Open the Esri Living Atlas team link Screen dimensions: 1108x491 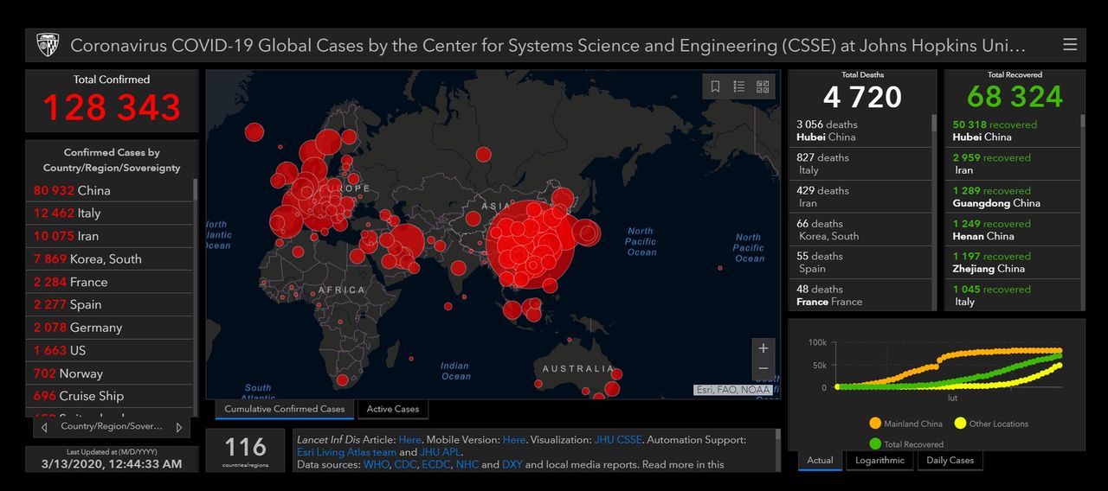pos(346,452)
